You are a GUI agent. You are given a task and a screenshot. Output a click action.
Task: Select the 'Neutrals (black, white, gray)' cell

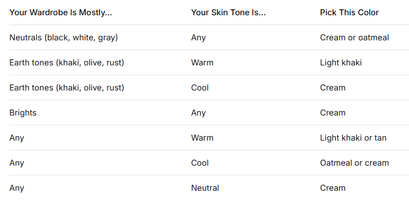coord(64,38)
